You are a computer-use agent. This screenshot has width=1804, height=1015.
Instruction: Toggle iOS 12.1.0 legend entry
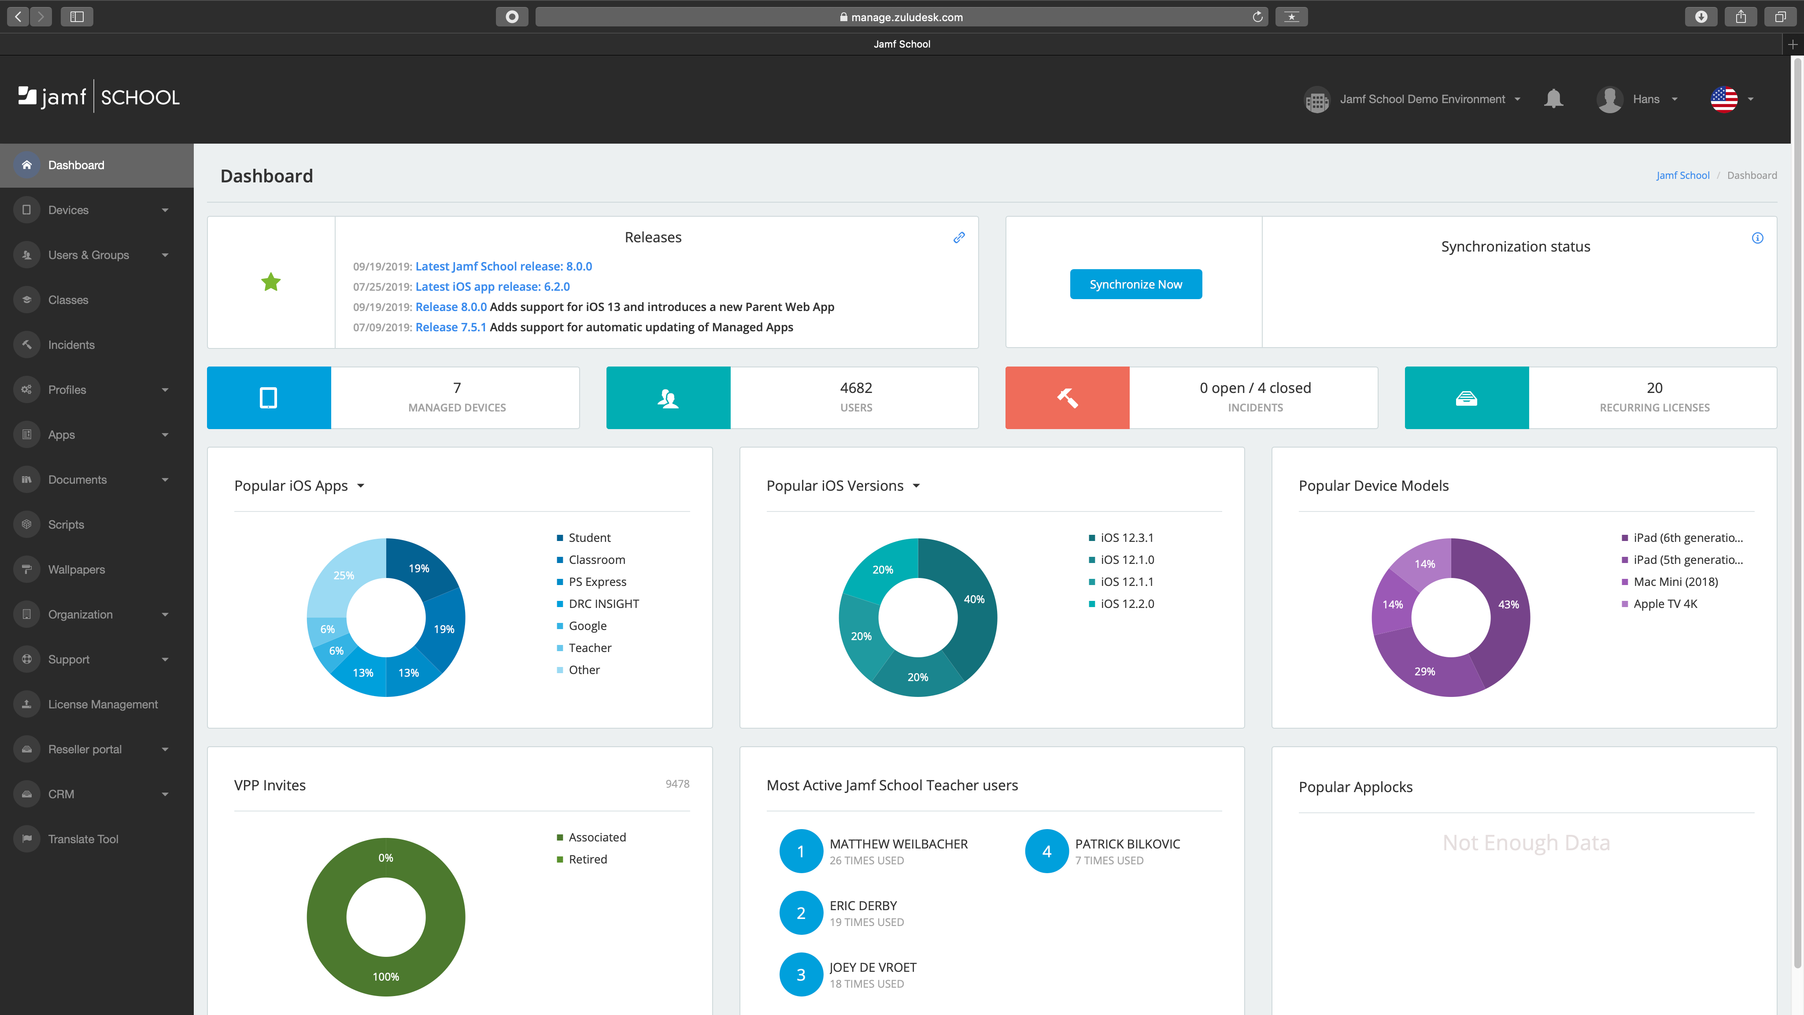1121,559
